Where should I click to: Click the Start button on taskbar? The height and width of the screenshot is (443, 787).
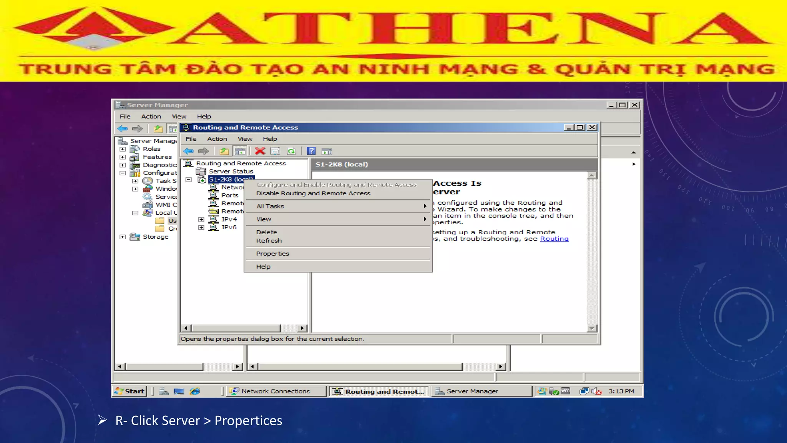pyautogui.click(x=130, y=391)
